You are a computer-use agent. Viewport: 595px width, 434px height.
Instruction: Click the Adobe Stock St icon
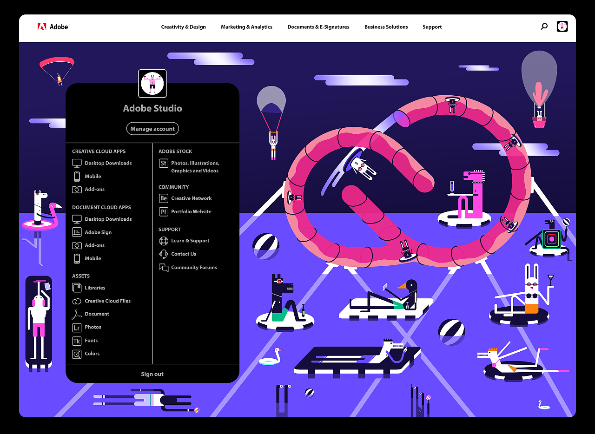163,163
